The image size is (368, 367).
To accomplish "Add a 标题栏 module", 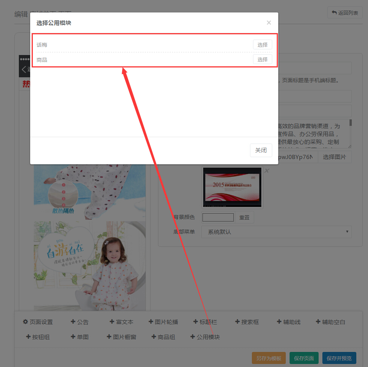I will (x=205, y=322).
